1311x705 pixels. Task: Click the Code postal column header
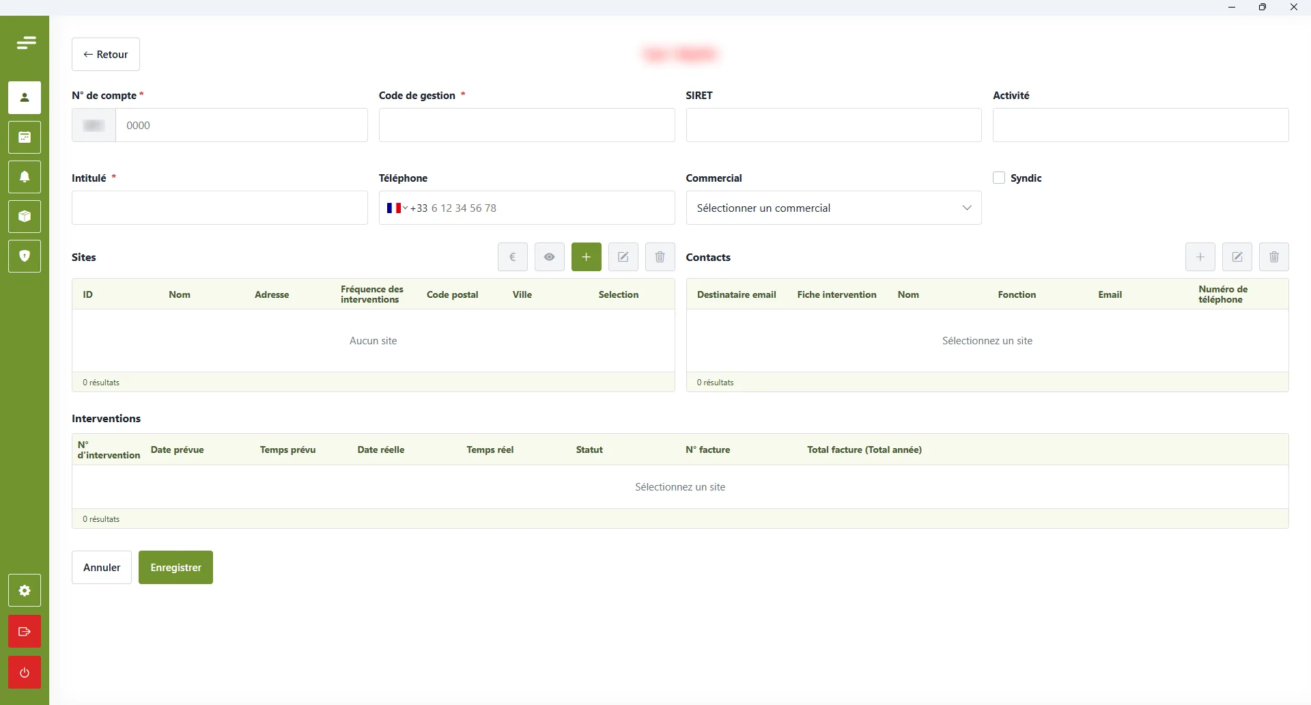453,294
